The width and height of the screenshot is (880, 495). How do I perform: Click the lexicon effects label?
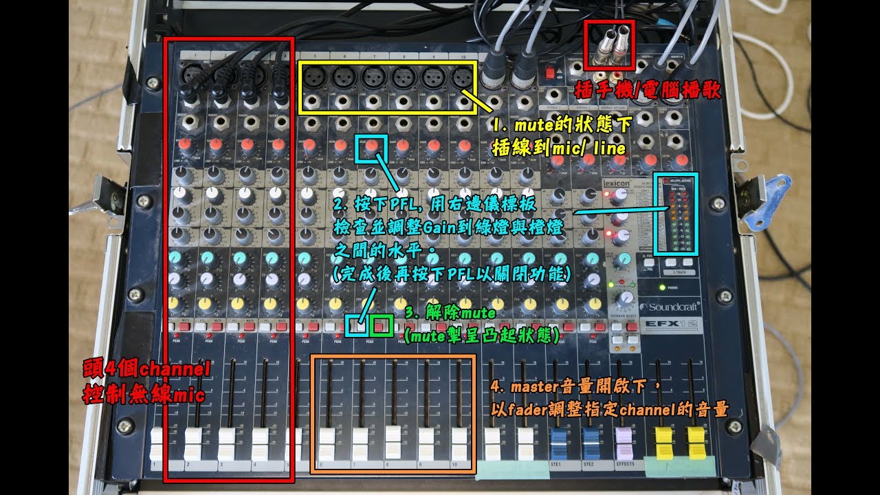point(616,184)
